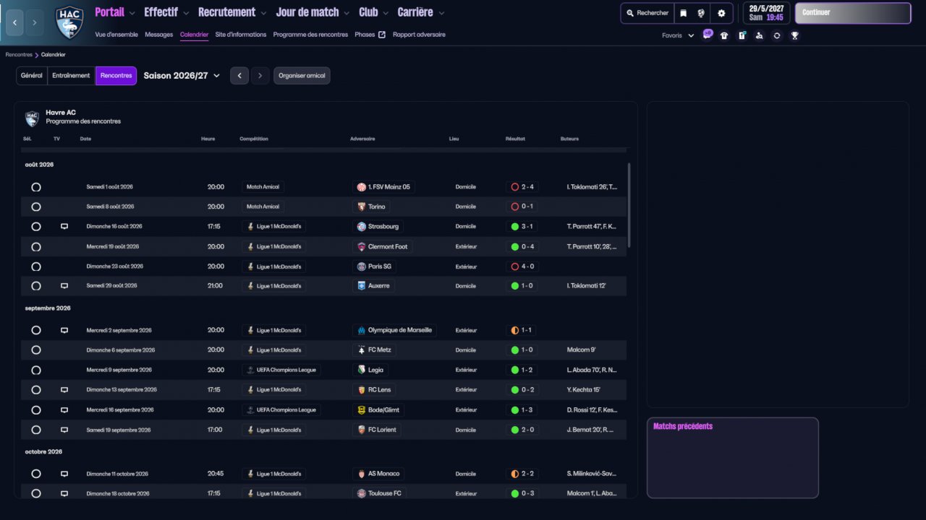The height and width of the screenshot is (520, 926).
Task: Click the Olympique de Marseille club badge
Action: [x=362, y=331]
